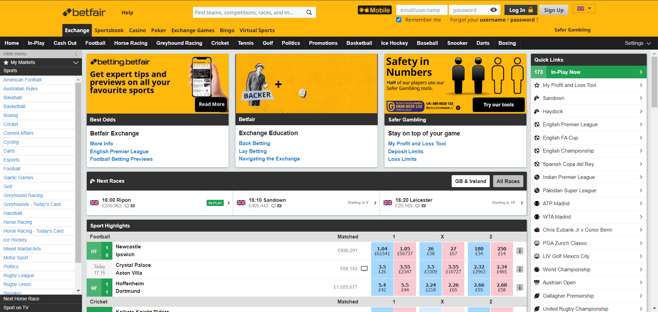Viewport: 658px width, 312px height.
Task: Open 16:20 Leicester race chevron
Action: tap(522, 203)
